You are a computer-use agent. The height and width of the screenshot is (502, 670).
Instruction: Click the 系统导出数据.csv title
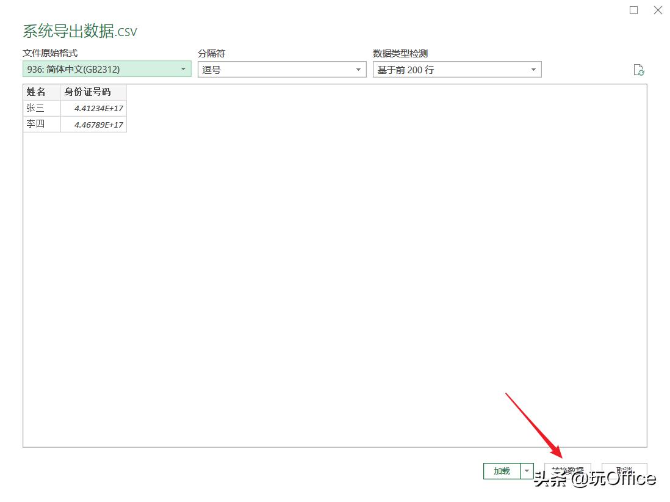(81, 30)
